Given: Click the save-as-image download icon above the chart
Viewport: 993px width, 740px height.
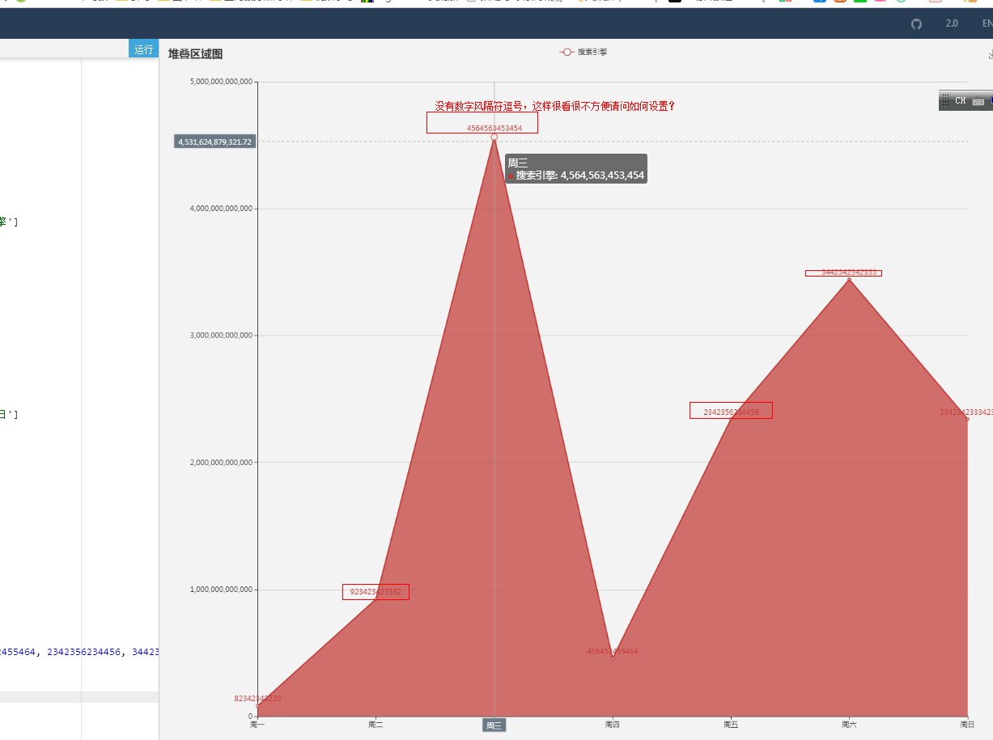Looking at the screenshot, I should tap(989, 54).
